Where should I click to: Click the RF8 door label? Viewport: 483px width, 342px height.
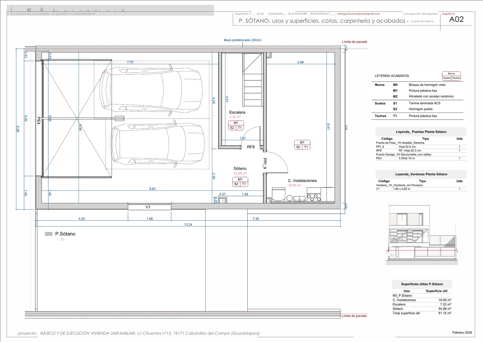(251, 147)
